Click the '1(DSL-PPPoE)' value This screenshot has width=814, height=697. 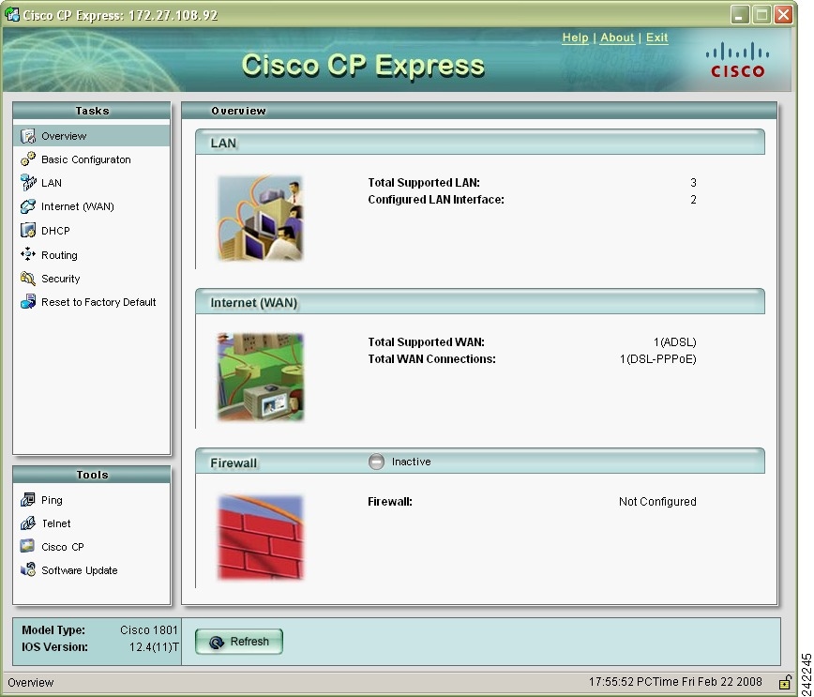[657, 359]
